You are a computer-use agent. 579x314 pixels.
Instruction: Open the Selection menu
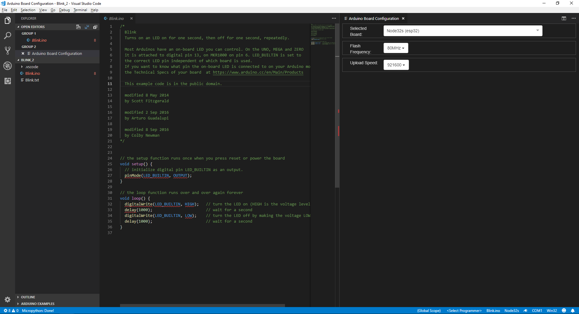[28, 10]
